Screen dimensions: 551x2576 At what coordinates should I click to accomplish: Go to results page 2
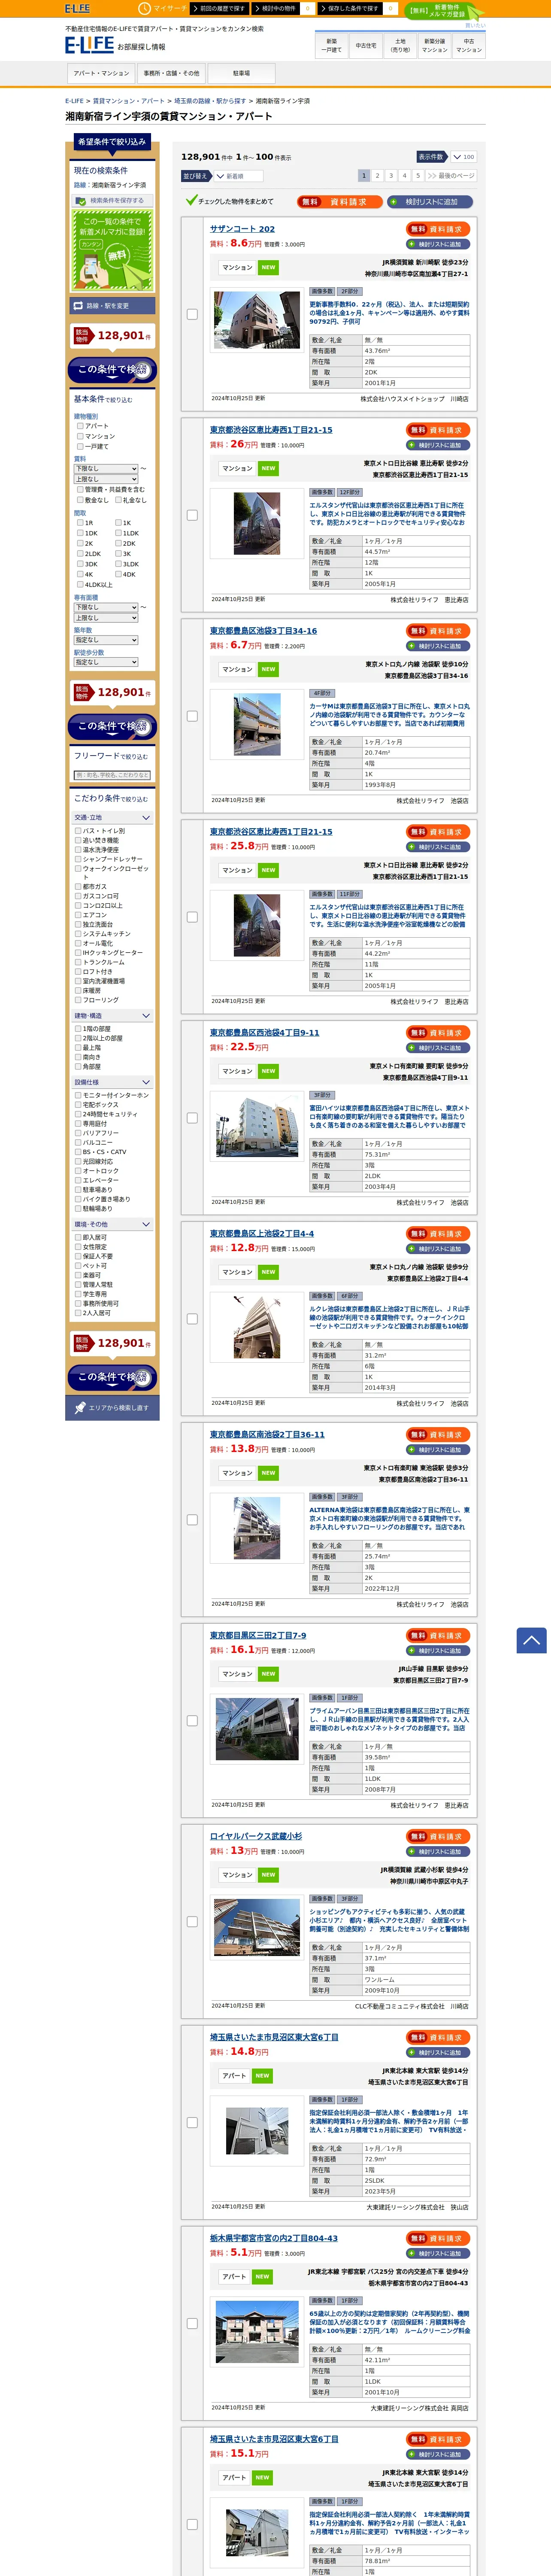point(378,175)
